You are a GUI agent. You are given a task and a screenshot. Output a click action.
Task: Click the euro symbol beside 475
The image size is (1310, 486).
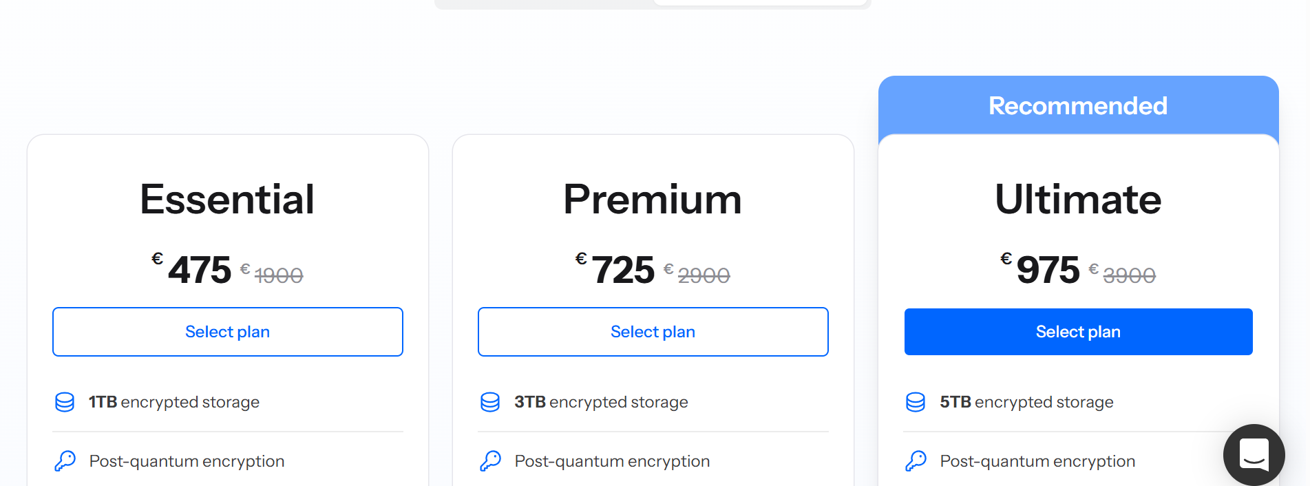click(x=156, y=259)
